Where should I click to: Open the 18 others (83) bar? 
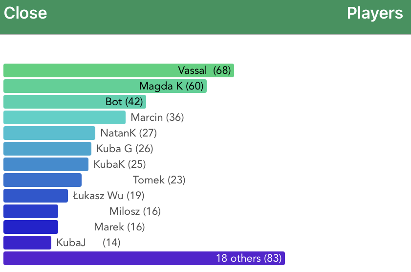tap(144, 258)
